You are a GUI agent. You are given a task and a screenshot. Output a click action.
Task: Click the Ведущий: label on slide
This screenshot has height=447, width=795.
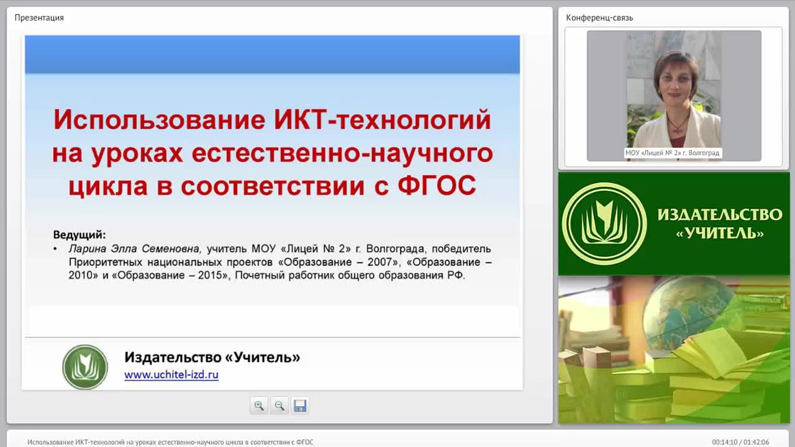(x=79, y=235)
